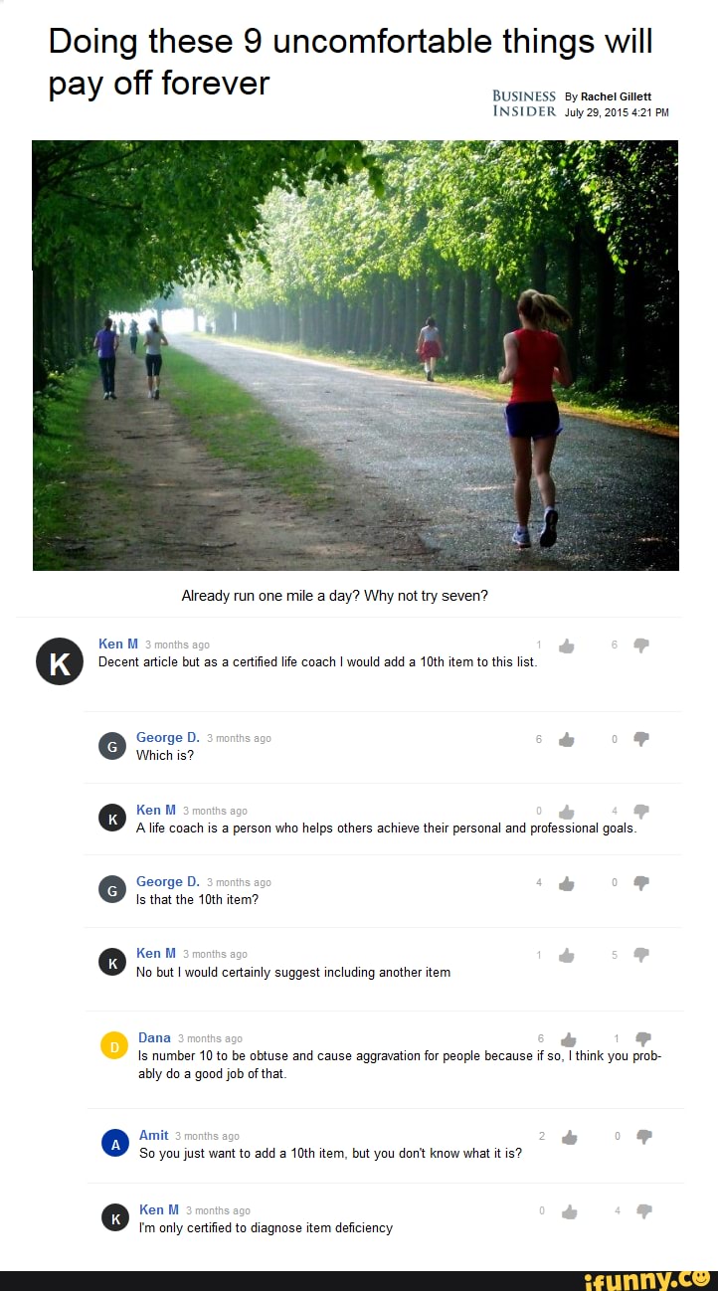The image size is (718, 1291).
Task: Thumbs down George D.'s 'Which is?' reply
Action: click(641, 739)
